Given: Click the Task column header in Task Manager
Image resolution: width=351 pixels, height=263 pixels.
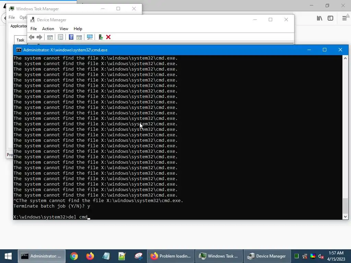Looking at the screenshot, I should click(x=20, y=40).
